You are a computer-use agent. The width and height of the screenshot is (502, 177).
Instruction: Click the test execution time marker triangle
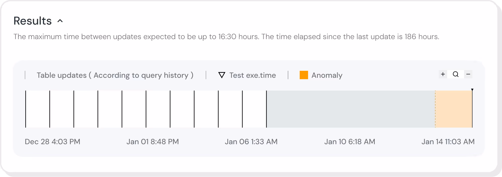[472, 90]
